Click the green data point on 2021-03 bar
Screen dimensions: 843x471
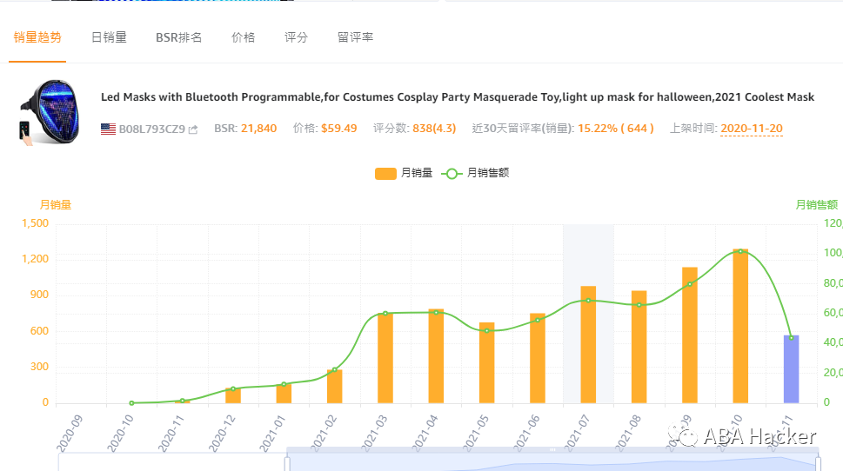point(385,314)
